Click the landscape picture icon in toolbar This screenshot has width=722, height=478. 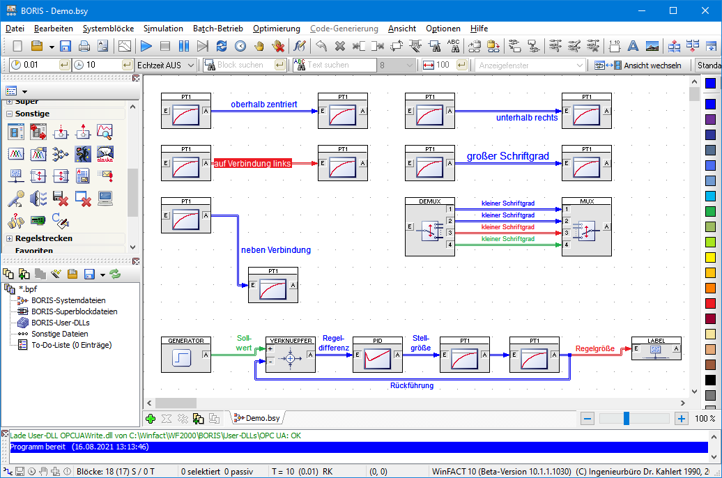pyautogui.click(x=652, y=46)
